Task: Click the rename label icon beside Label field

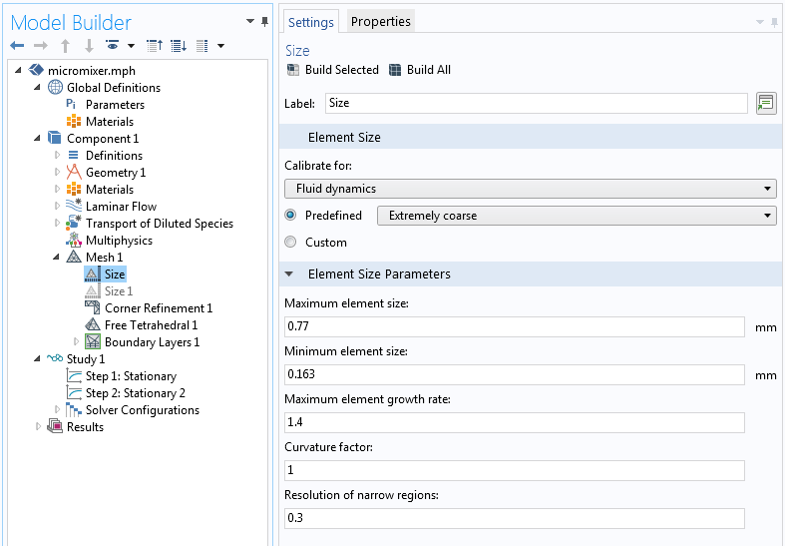Action: [x=766, y=103]
